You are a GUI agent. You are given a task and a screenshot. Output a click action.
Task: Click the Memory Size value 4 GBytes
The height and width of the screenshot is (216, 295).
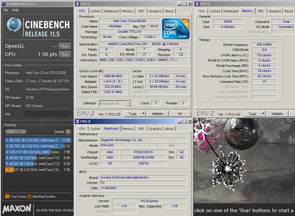228,27
